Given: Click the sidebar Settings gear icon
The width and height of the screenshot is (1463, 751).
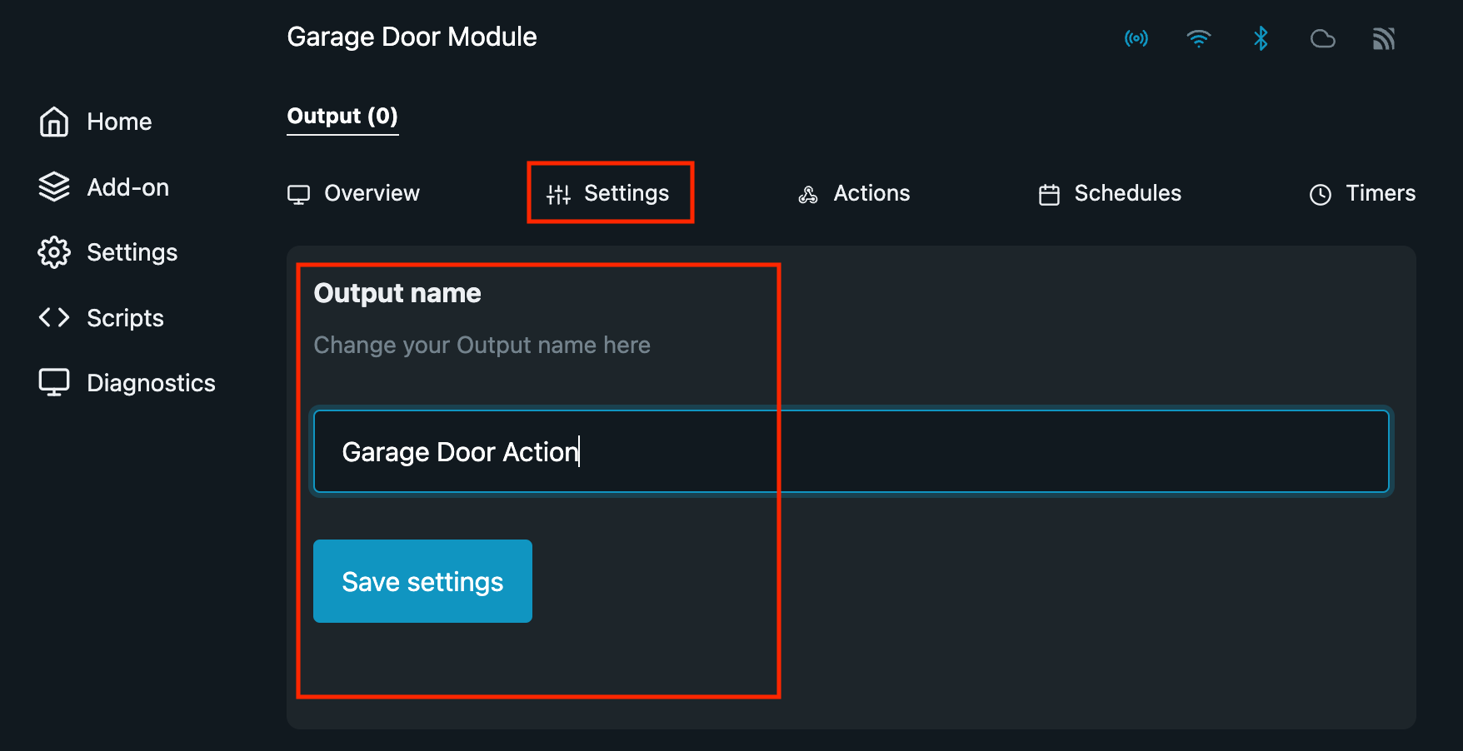Looking at the screenshot, I should tap(54, 252).
